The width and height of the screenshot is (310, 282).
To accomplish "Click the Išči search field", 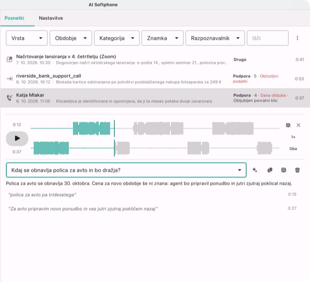I will click(x=267, y=38).
